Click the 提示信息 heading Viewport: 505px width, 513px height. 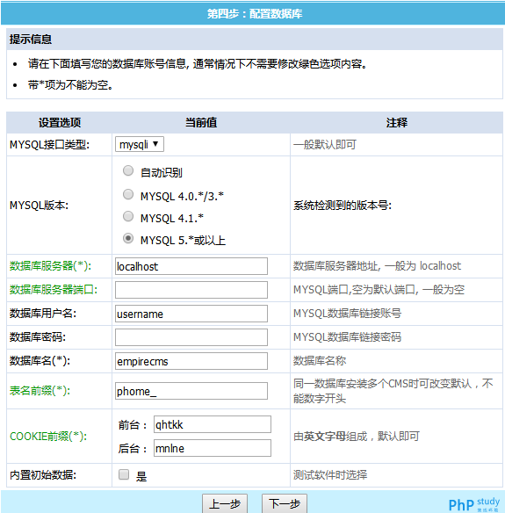(31, 40)
